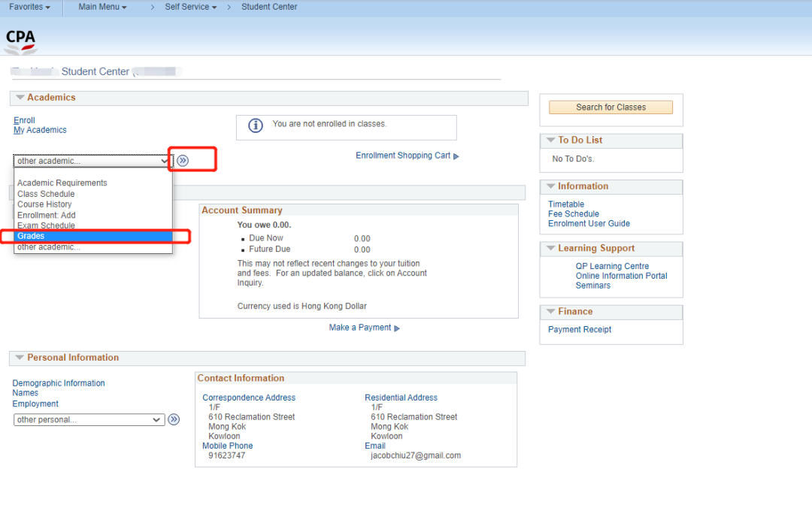Open the Main Menu dropdown

coord(102,7)
